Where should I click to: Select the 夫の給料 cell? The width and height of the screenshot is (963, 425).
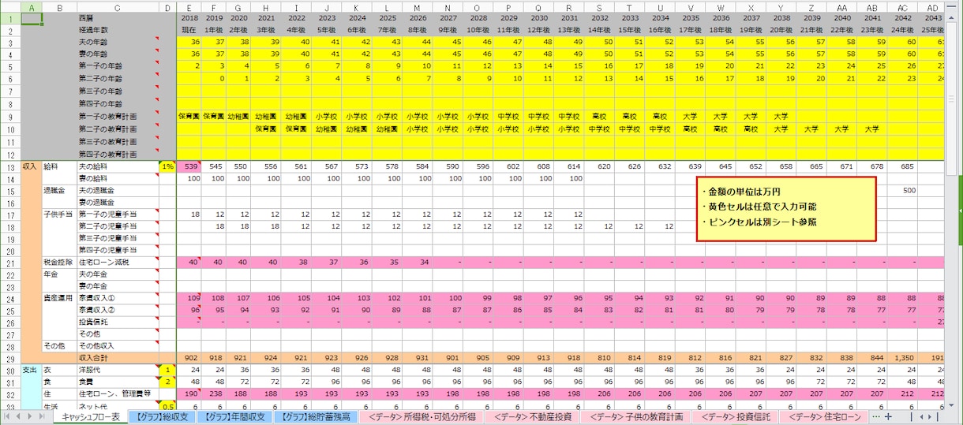click(x=117, y=166)
